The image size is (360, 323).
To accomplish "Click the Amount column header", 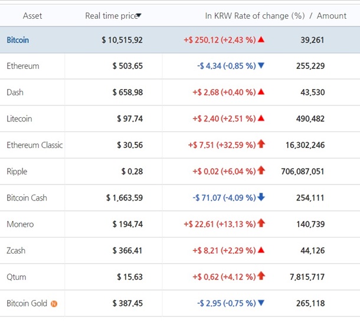I will pyautogui.click(x=332, y=16).
